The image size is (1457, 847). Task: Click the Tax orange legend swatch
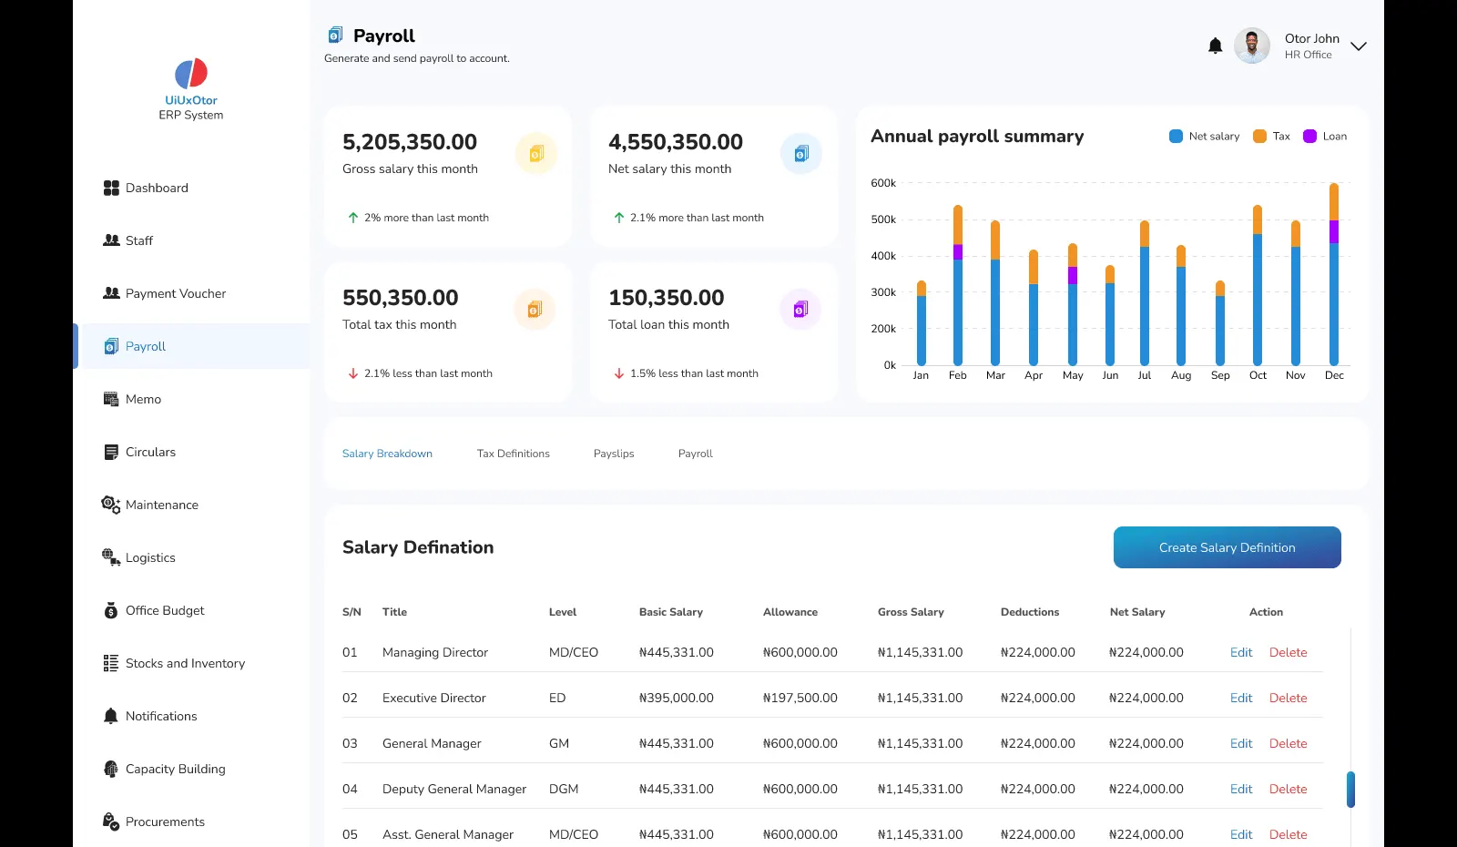tap(1259, 137)
